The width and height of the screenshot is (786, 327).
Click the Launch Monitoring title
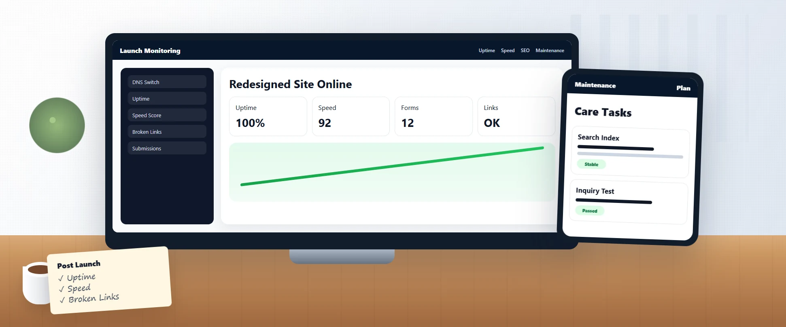(150, 51)
